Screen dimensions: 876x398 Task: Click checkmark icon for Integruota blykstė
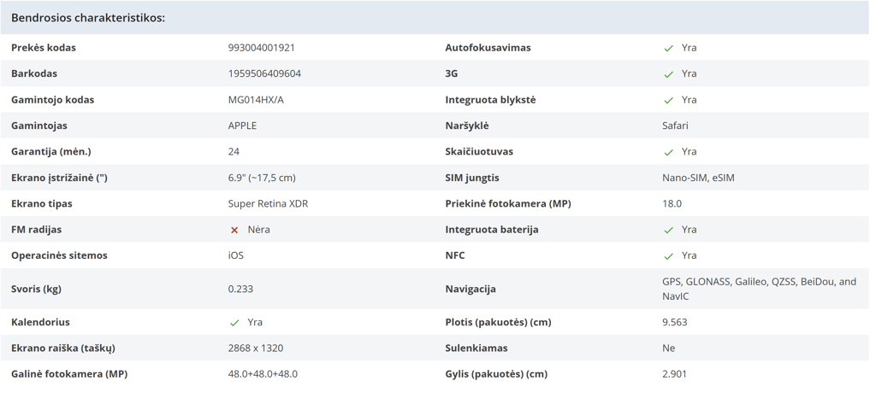[x=668, y=100]
